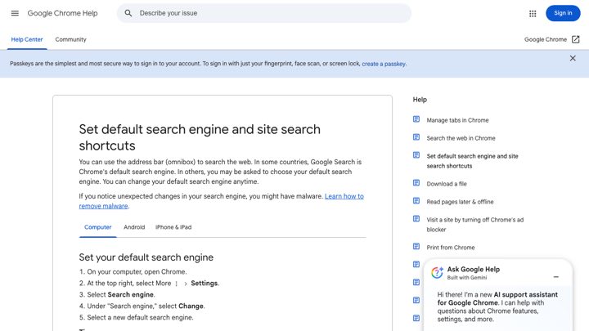The height and width of the screenshot is (331, 589).
Task: Click the Describe your issue search field
Action: pyautogui.click(x=263, y=13)
